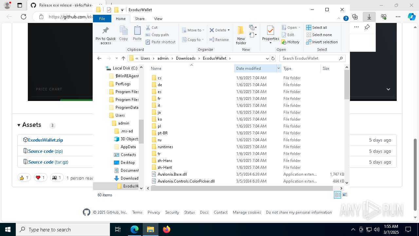Switch to the Home ribbon tab
The height and width of the screenshot is (236, 419).
(120, 19)
